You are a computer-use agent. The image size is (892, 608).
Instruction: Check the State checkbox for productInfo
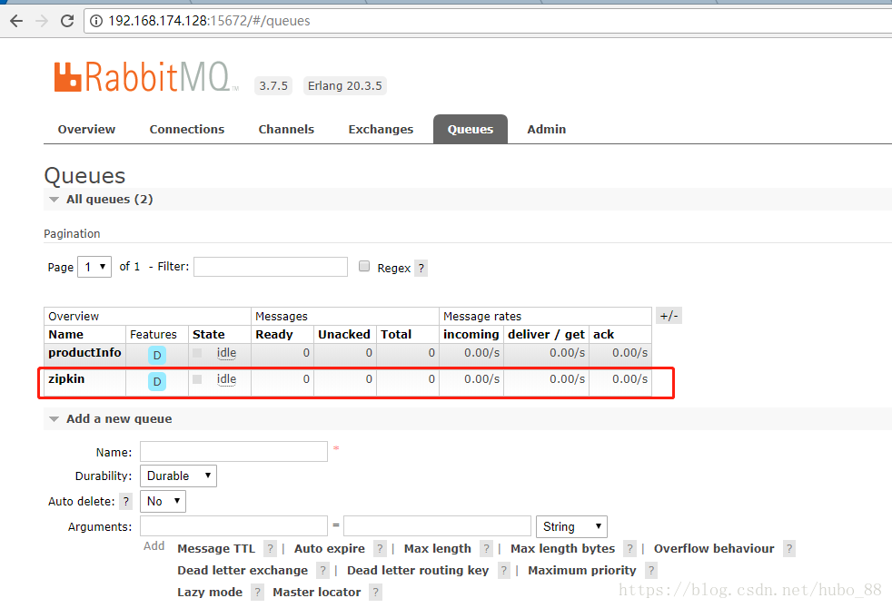[x=196, y=355]
